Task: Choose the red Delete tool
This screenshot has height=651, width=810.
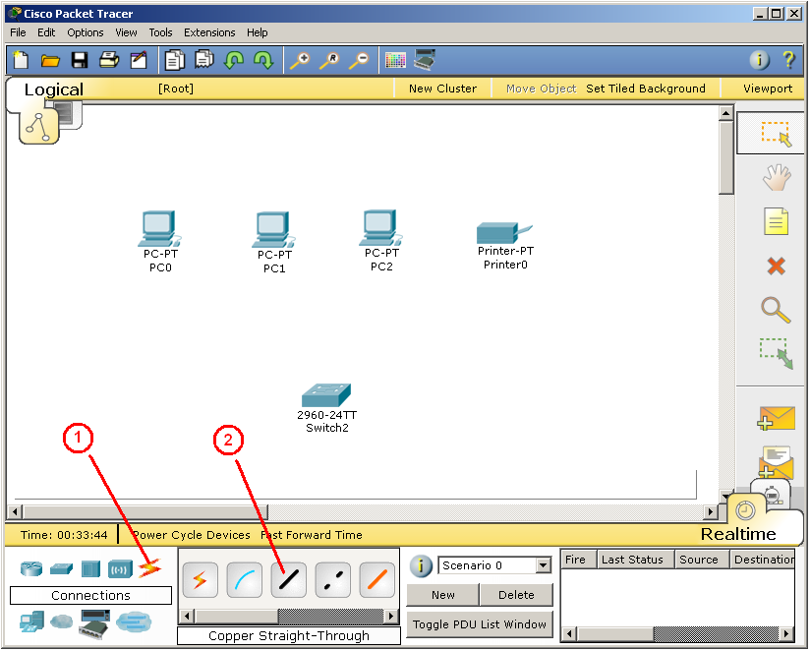Action: [x=776, y=266]
